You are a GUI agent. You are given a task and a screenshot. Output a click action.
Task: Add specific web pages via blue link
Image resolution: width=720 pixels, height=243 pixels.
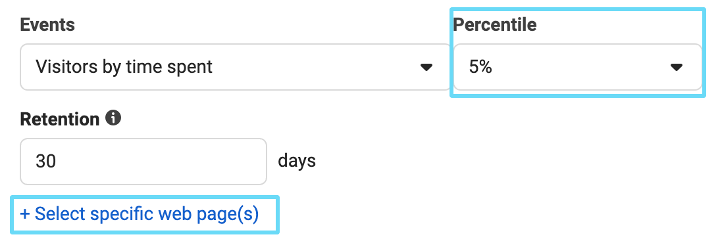[140, 214]
